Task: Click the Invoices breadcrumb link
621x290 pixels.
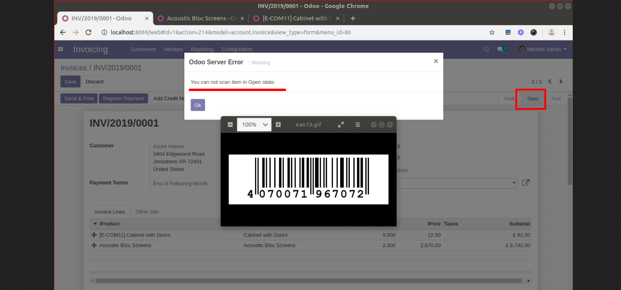Action: click(73, 68)
